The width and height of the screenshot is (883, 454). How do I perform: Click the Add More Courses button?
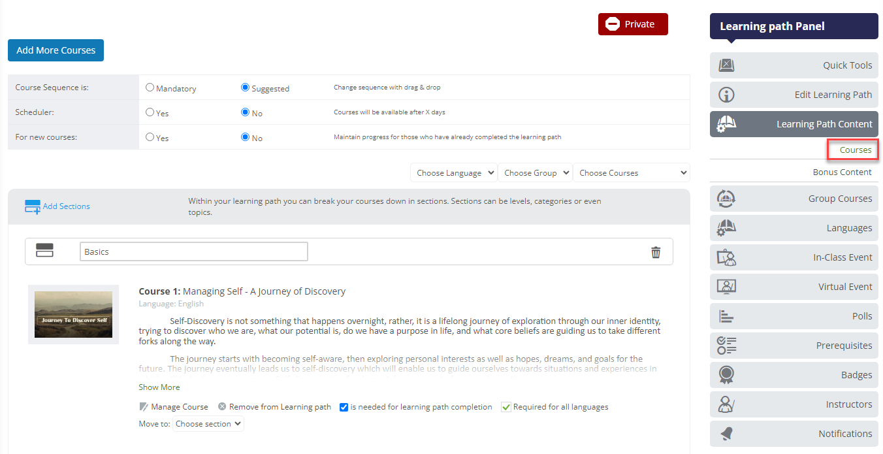click(x=56, y=50)
